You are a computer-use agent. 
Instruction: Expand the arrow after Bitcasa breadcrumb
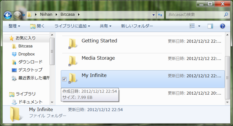pos(79,15)
